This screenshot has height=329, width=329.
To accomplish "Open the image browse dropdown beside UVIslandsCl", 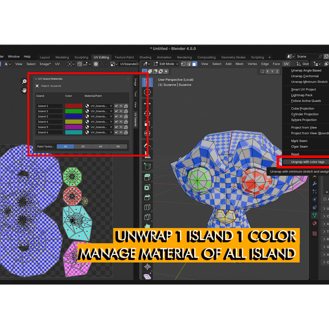I will [114, 64].
